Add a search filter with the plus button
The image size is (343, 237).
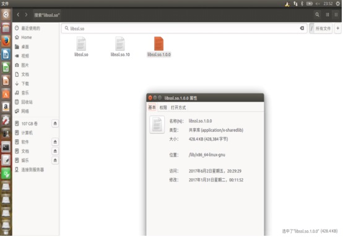coord(338,28)
